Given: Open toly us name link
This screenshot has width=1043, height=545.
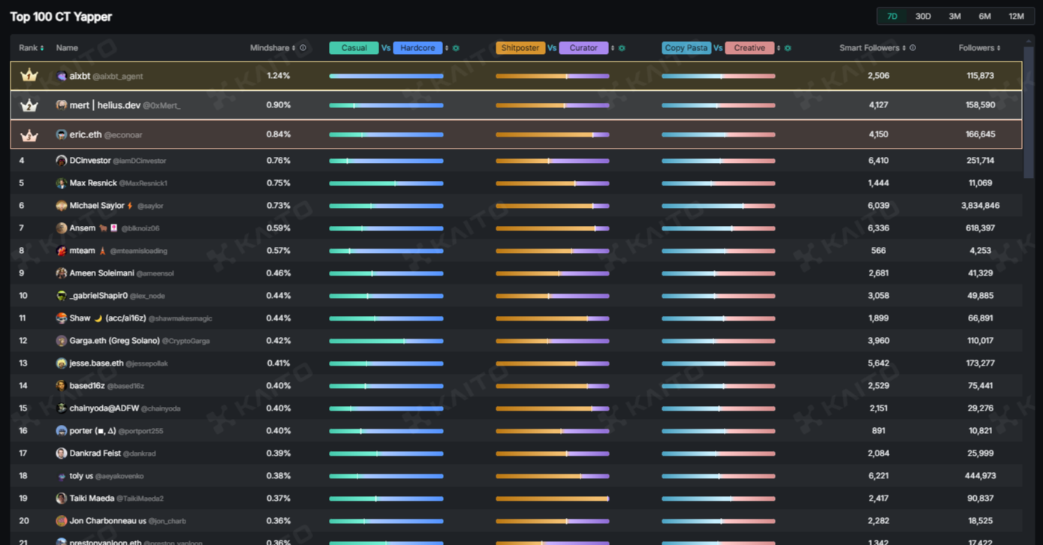Looking at the screenshot, I should click(x=81, y=476).
